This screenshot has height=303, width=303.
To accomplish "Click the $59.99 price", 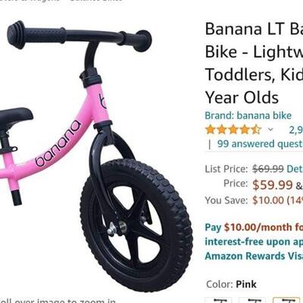I will [x=273, y=185].
